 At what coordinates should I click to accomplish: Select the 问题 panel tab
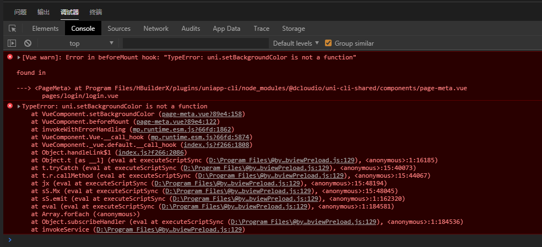coord(20,12)
